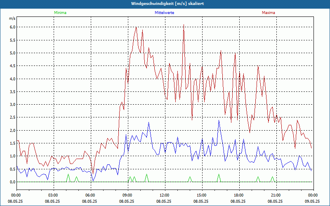330x206 pixels.
Task: Select the blue 'Mittelwerte' legend label
Action: [164, 13]
